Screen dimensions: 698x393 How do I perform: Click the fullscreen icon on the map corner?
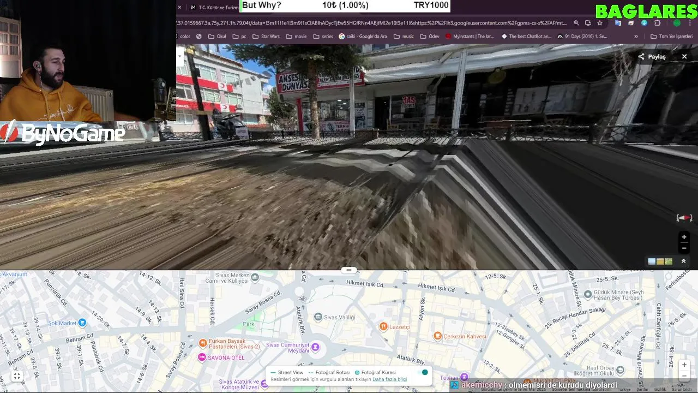[x=17, y=376]
